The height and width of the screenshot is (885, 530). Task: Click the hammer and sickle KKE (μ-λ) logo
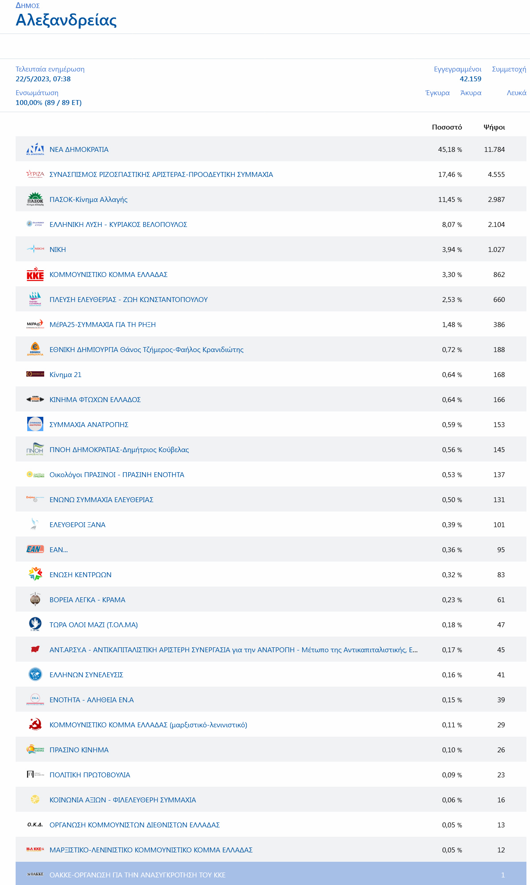point(35,725)
